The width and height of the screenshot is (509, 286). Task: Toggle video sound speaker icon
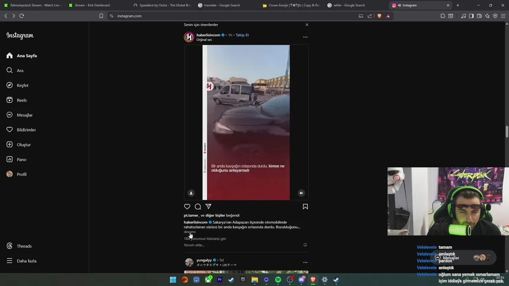pyautogui.click(x=301, y=193)
